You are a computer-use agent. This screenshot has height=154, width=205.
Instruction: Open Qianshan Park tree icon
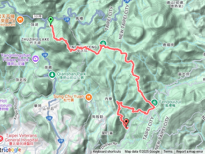[x=52, y=75]
